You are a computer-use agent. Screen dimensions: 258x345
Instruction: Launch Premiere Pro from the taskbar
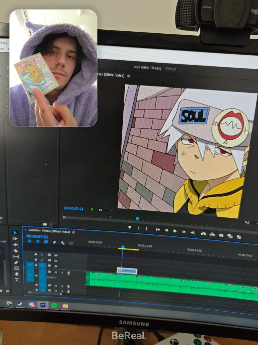tap(42, 304)
